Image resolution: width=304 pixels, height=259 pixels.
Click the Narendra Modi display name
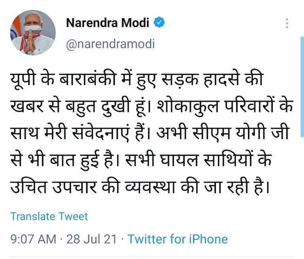[107, 23]
